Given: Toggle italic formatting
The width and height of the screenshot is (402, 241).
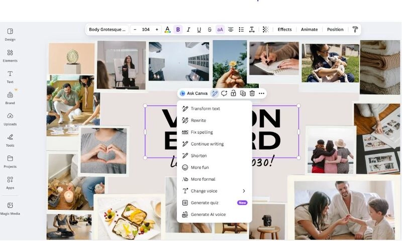Looking at the screenshot, I should click(188, 30).
